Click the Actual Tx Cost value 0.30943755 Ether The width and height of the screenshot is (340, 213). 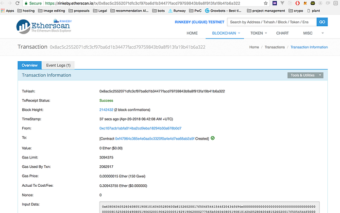click(x=123, y=186)
